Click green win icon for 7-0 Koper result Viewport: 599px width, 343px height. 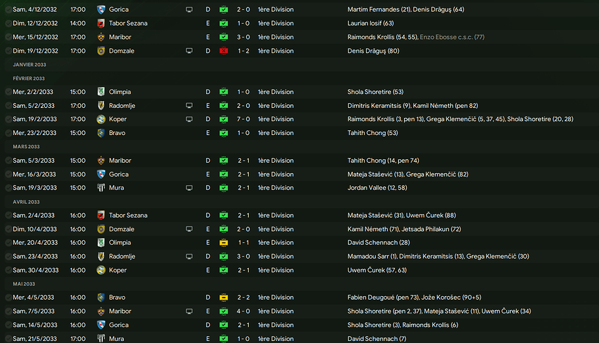[x=224, y=119]
